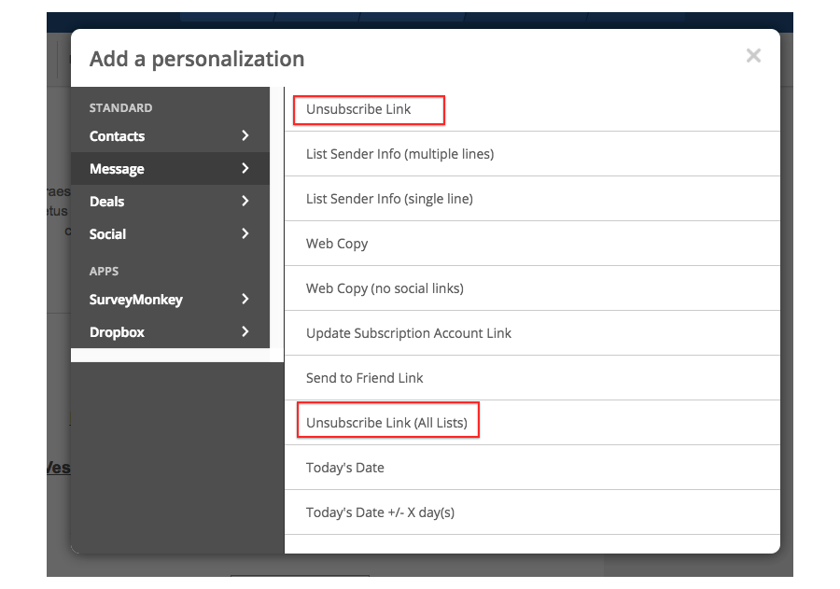Click the chevron next to Social
This screenshot has width=840, height=589.
pyautogui.click(x=245, y=234)
